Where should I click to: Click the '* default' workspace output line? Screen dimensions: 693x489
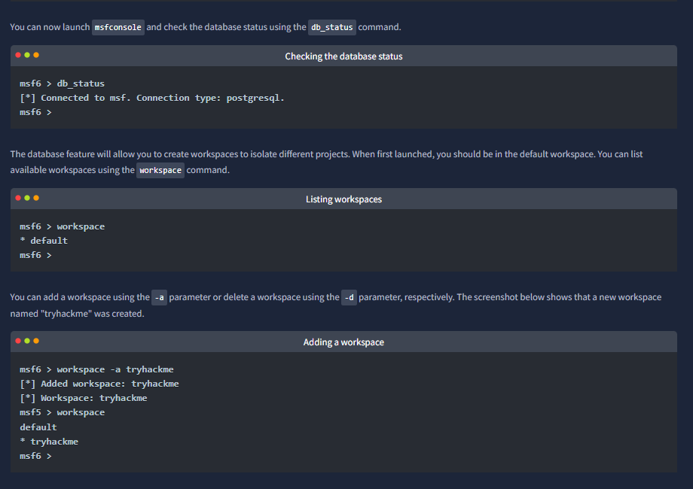[44, 241]
